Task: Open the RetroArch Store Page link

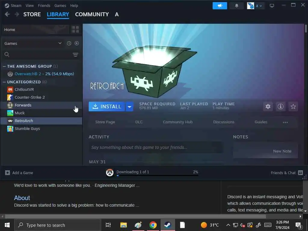Action: pyautogui.click(x=105, y=122)
